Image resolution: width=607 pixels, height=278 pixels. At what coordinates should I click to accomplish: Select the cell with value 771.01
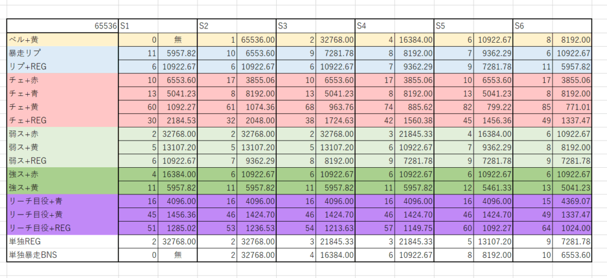click(572, 107)
